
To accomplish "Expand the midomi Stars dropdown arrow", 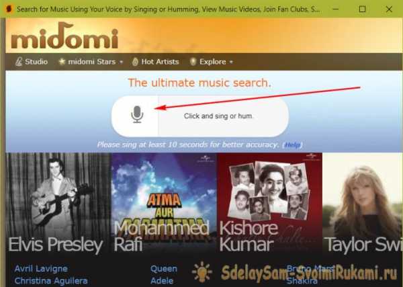I will click(122, 62).
